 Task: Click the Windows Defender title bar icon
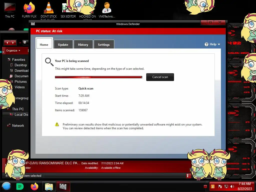pos(33,24)
